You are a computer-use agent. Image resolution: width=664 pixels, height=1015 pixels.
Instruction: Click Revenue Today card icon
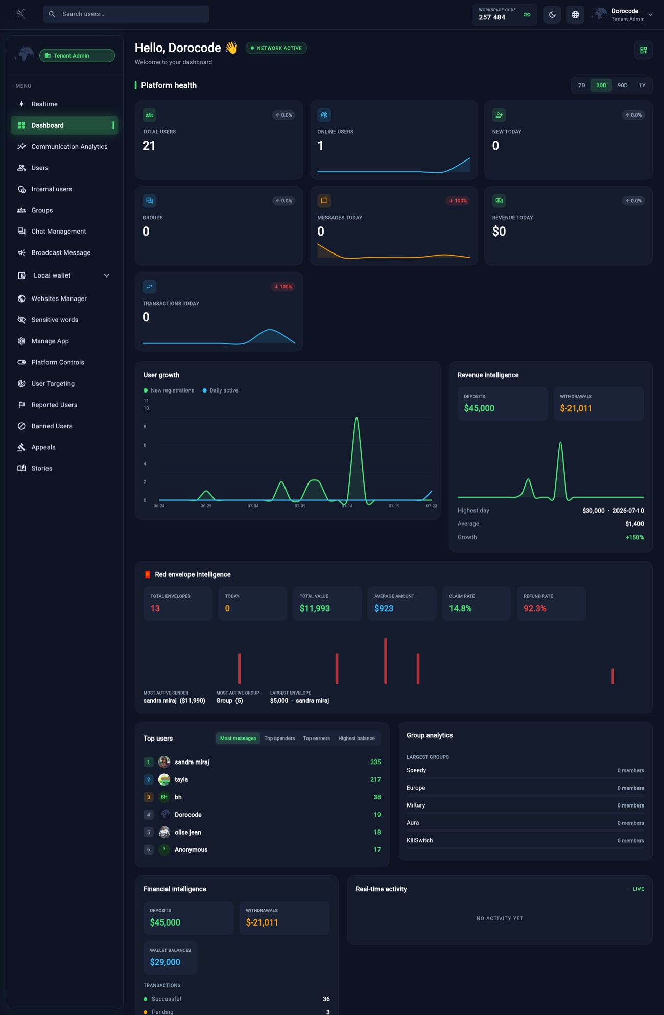(x=499, y=201)
